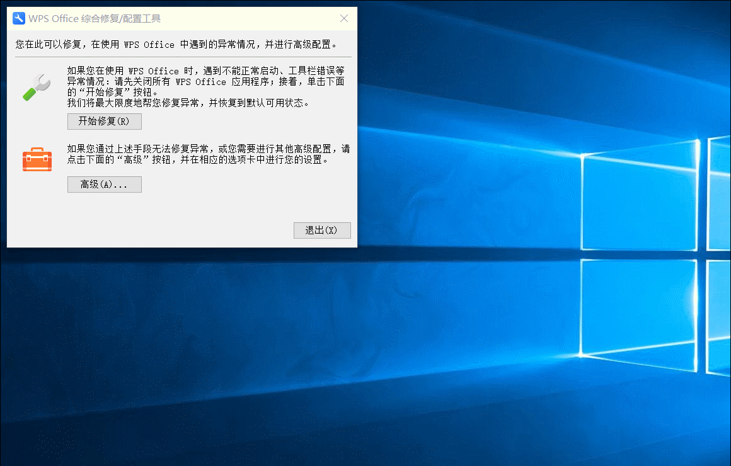Image resolution: width=731 pixels, height=466 pixels.
Task: Click the paragraph starting "如果您在使用 WPS Office 时"
Action: coord(205,87)
